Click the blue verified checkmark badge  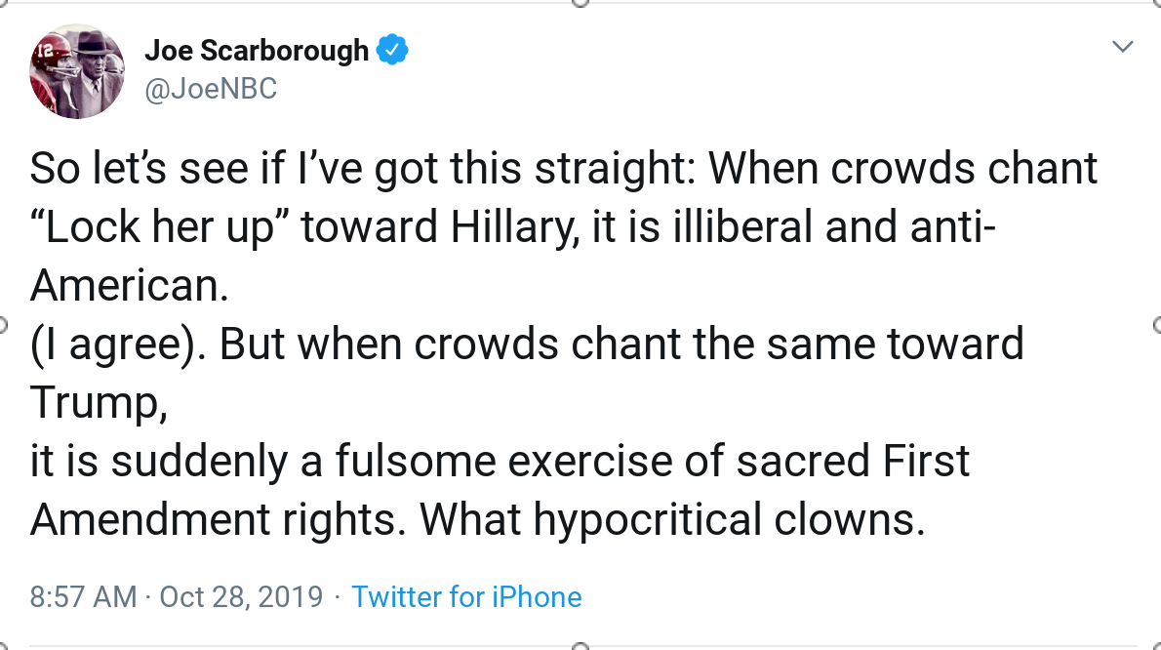point(392,50)
